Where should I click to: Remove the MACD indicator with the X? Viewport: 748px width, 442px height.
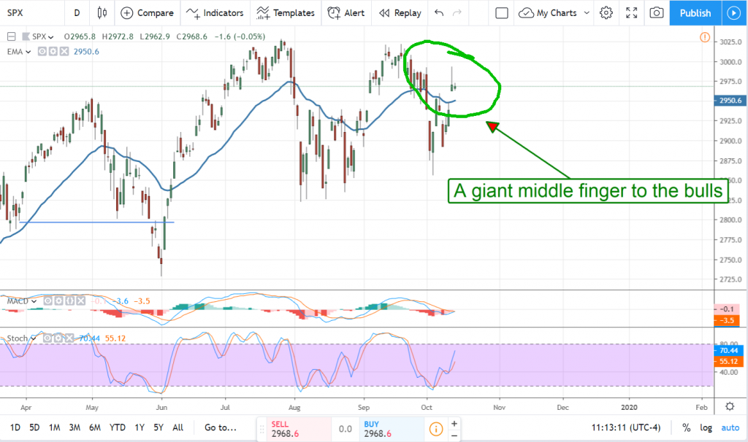(80, 301)
